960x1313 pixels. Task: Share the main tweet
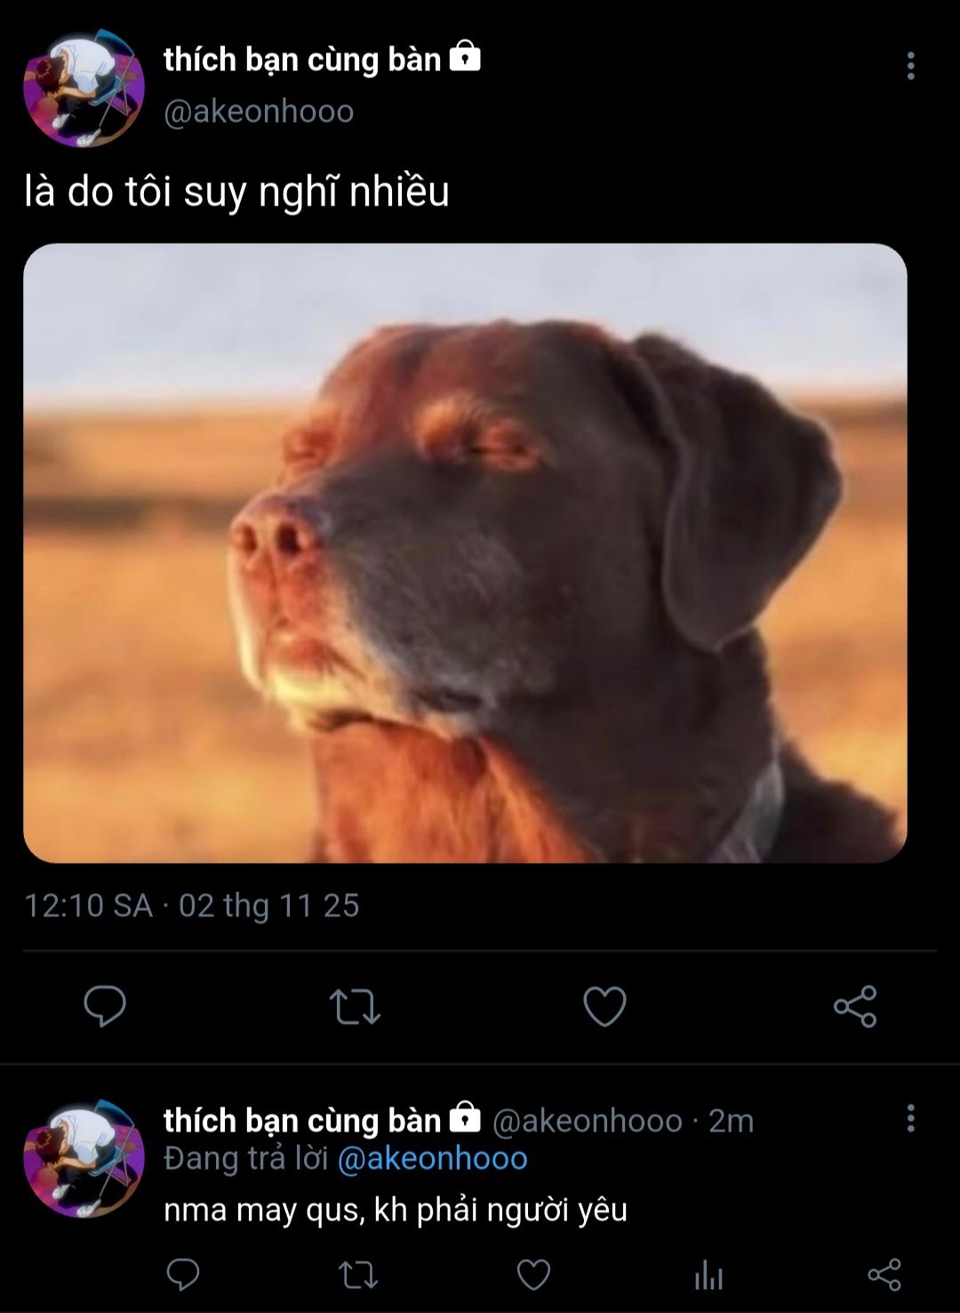pos(855,1007)
